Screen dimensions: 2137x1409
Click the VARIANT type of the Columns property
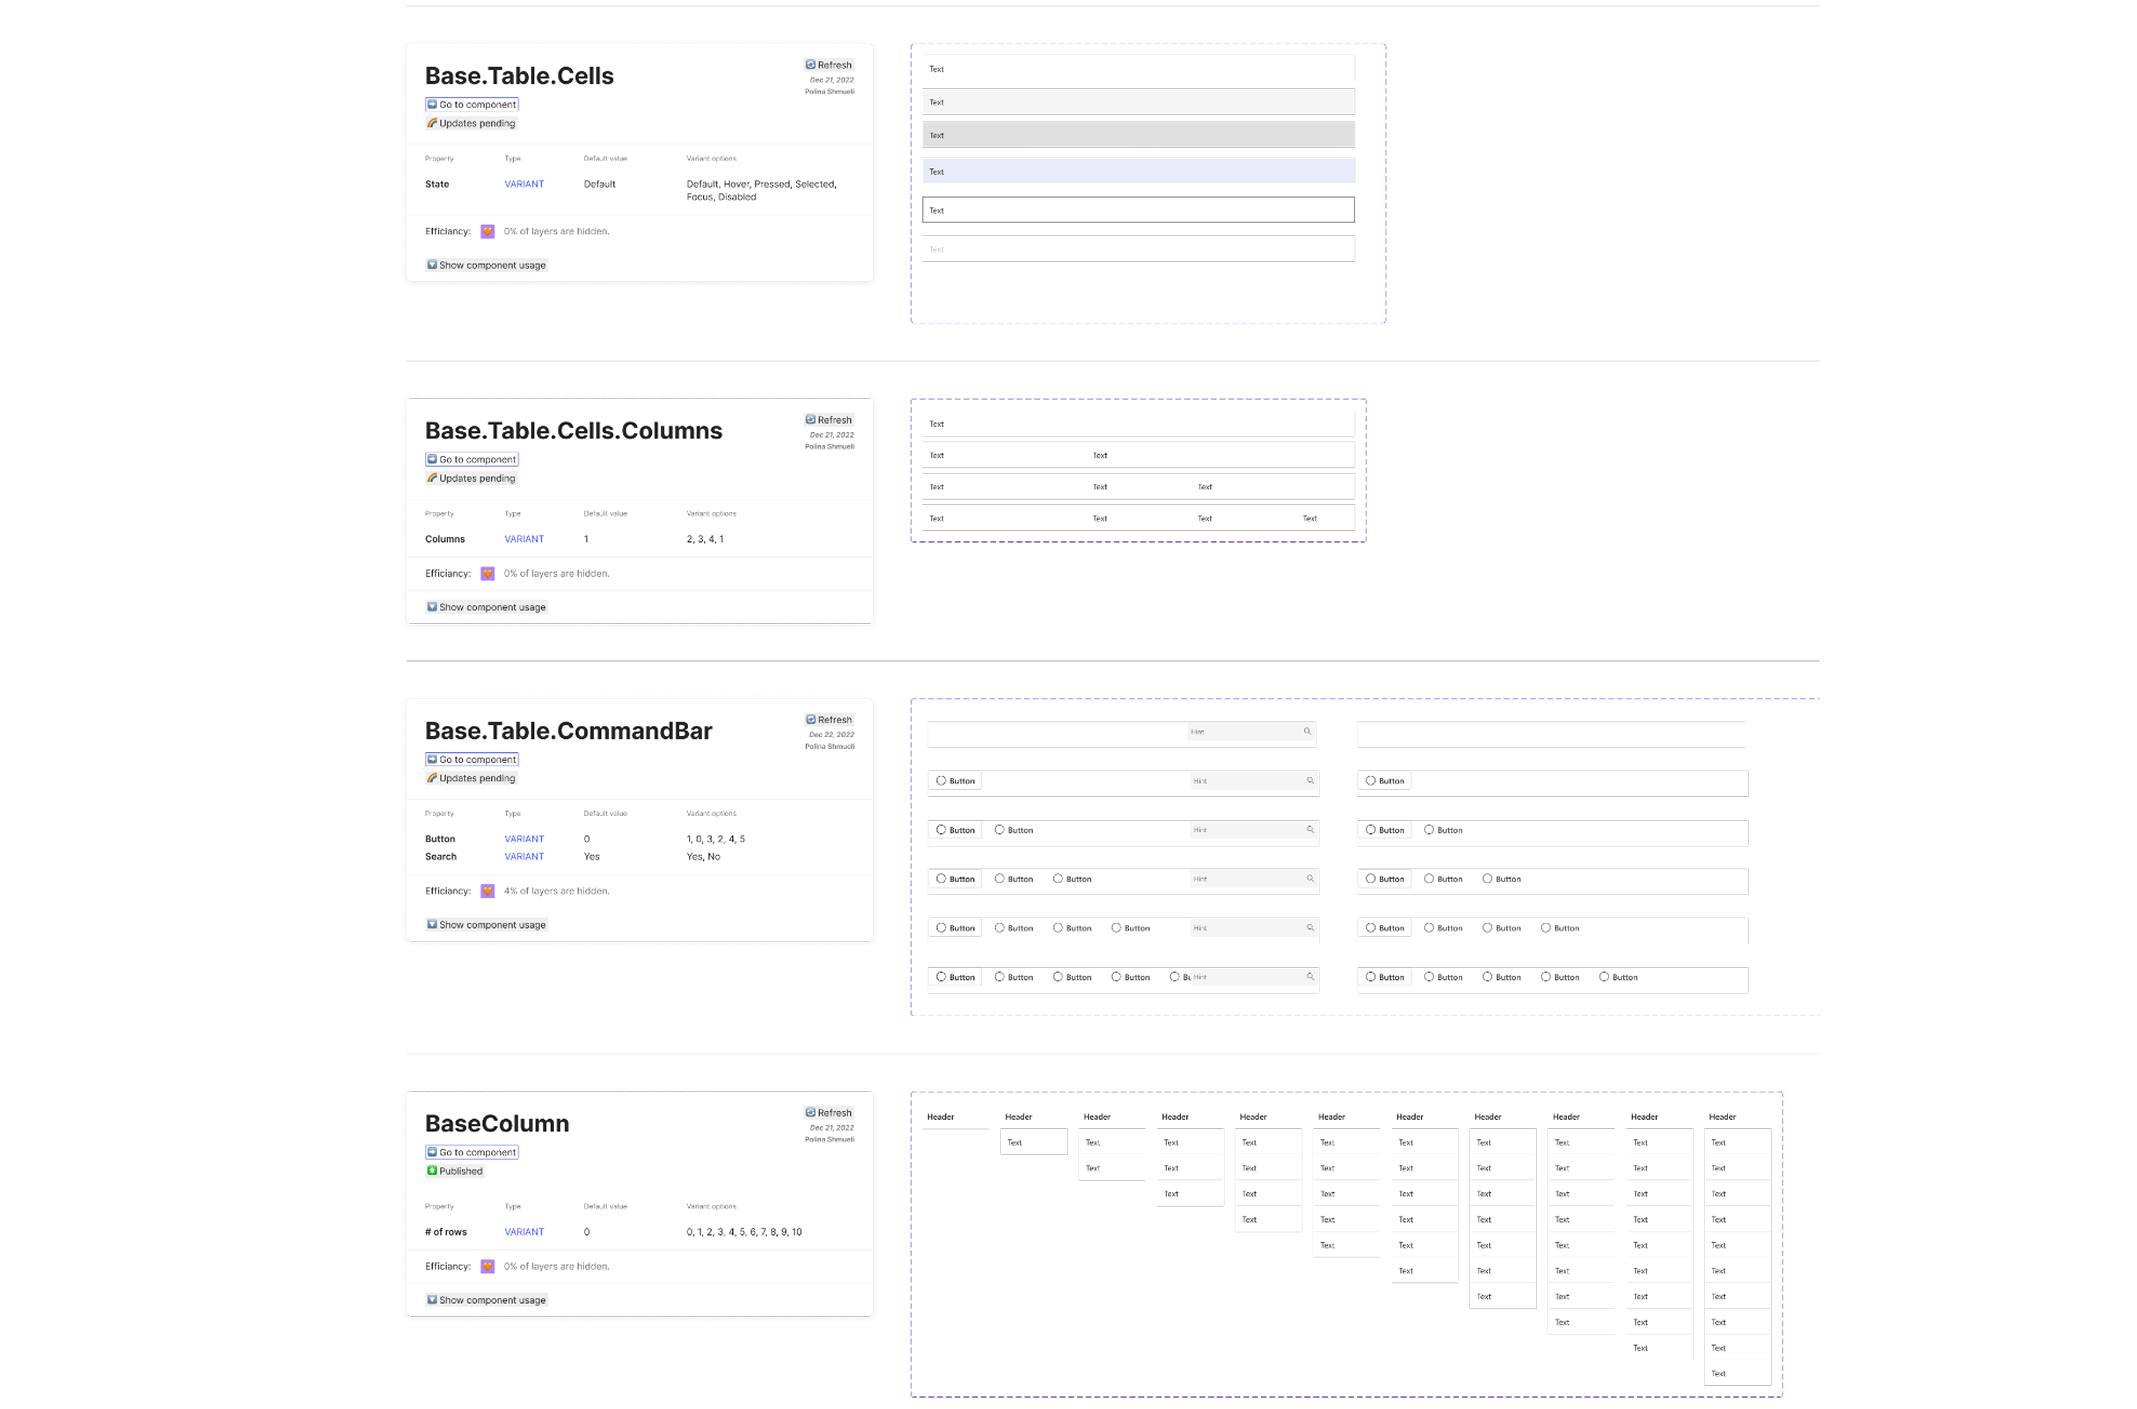point(524,539)
